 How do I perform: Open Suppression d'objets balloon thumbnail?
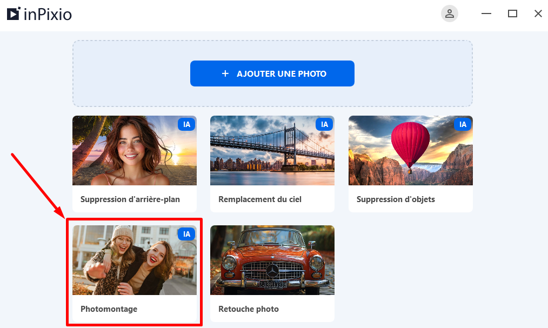[x=411, y=151]
